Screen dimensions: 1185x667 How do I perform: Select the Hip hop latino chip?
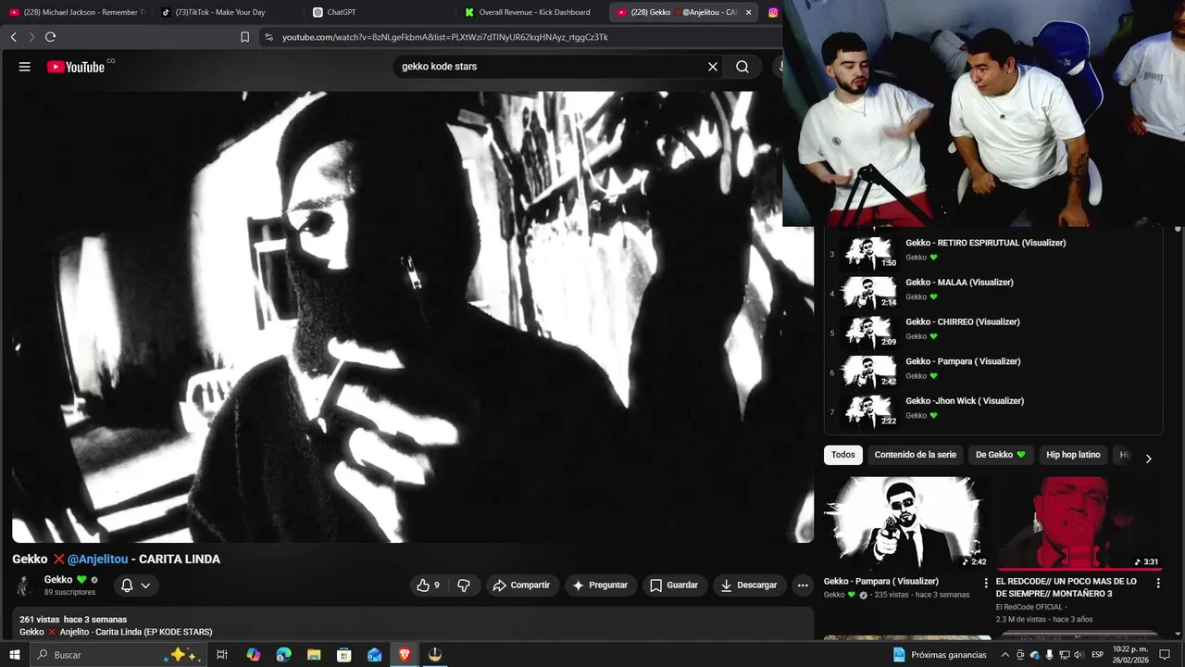click(1073, 455)
